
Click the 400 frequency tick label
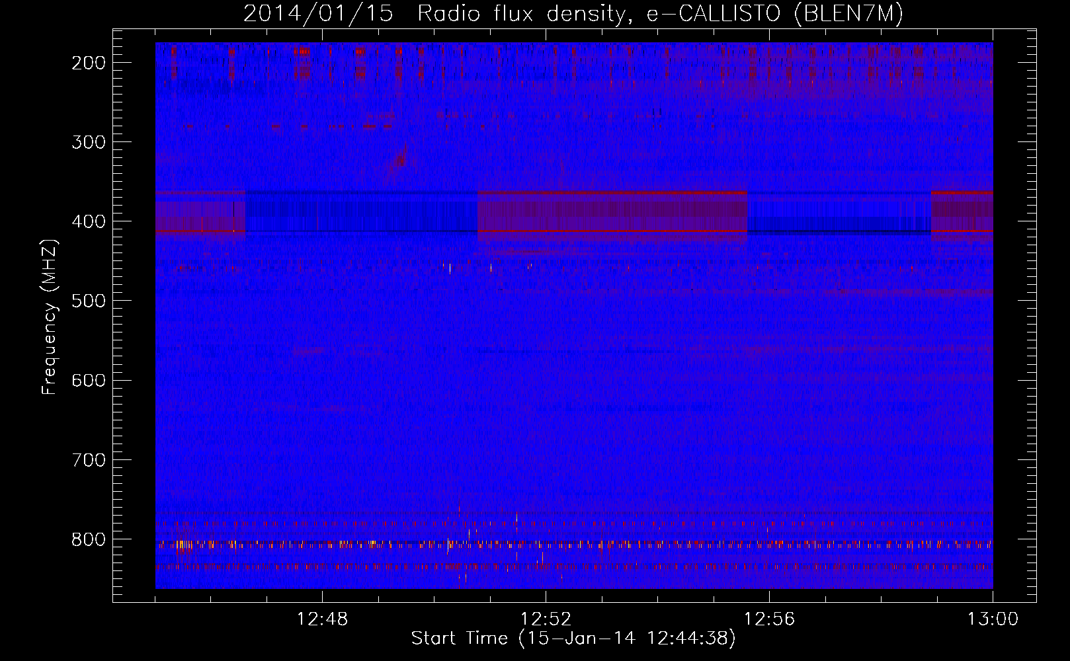[x=87, y=221]
